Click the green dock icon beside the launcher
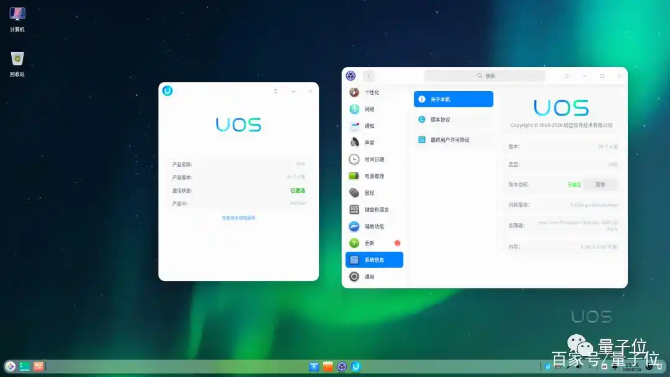Image resolution: width=670 pixels, height=377 pixels. [24, 366]
